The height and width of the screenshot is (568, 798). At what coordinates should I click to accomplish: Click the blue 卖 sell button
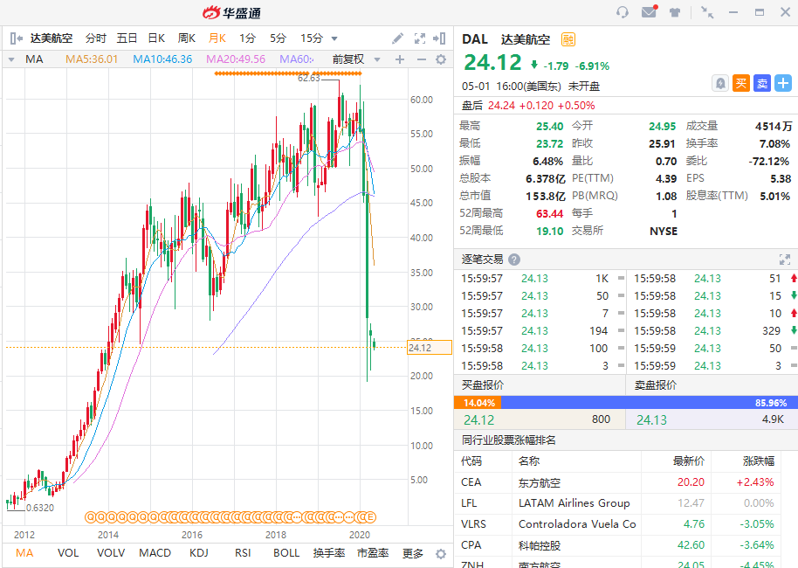pyautogui.click(x=762, y=83)
